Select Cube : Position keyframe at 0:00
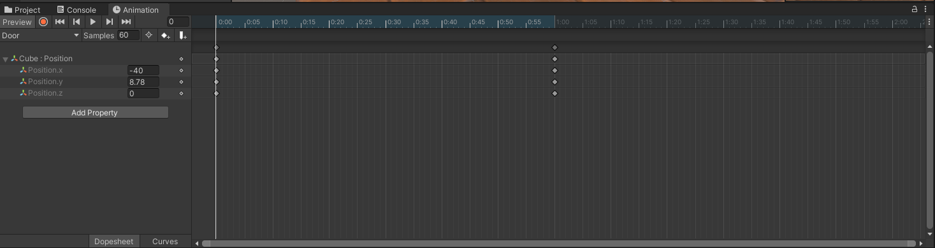 pyautogui.click(x=216, y=59)
